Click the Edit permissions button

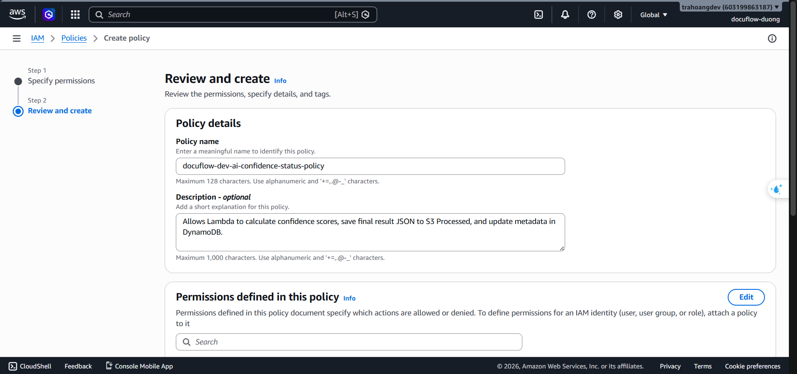[x=746, y=297]
